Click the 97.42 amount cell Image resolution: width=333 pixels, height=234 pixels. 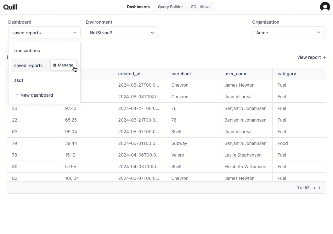[87, 108]
